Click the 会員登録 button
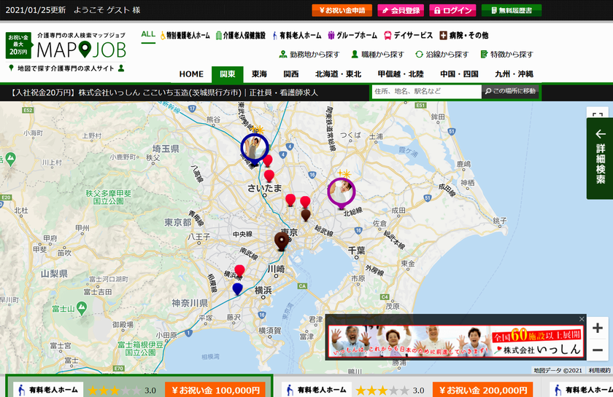 [401, 10]
